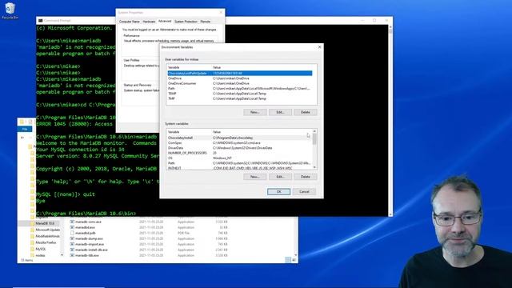Switch Explorer to large icons view
The image size is (512, 288).
[x=294, y=260]
